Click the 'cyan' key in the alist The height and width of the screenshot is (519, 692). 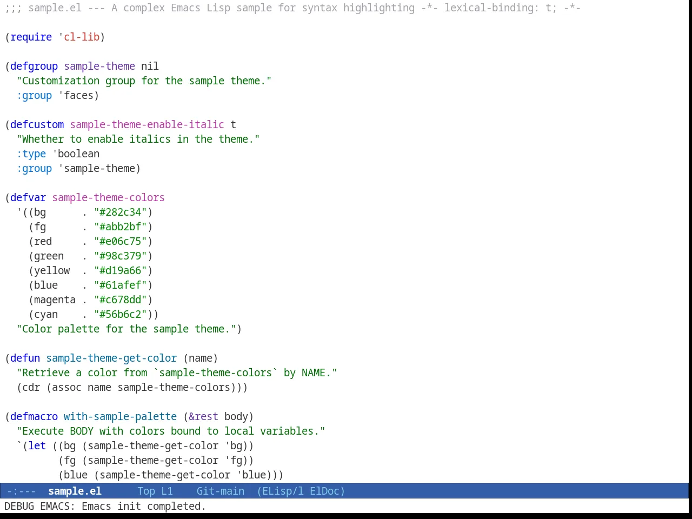point(46,314)
